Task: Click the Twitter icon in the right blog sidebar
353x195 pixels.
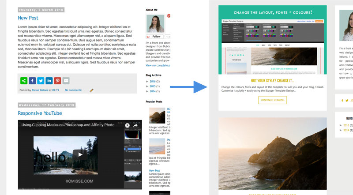Action: pyautogui.click(x=347, y=101)
